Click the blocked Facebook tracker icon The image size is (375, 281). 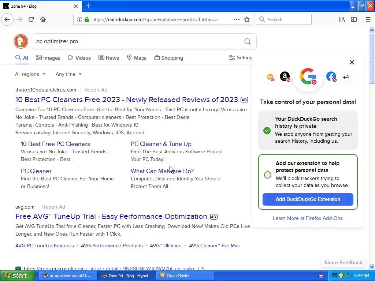[331, 77]
